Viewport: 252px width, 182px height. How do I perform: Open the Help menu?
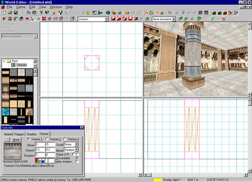(69, 7)
